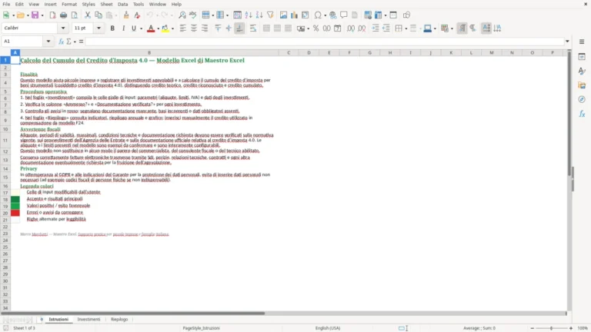This screenshot has height=332, width=591.
Task: Run the Spelling check icon
Action: (x=193, y=15)
